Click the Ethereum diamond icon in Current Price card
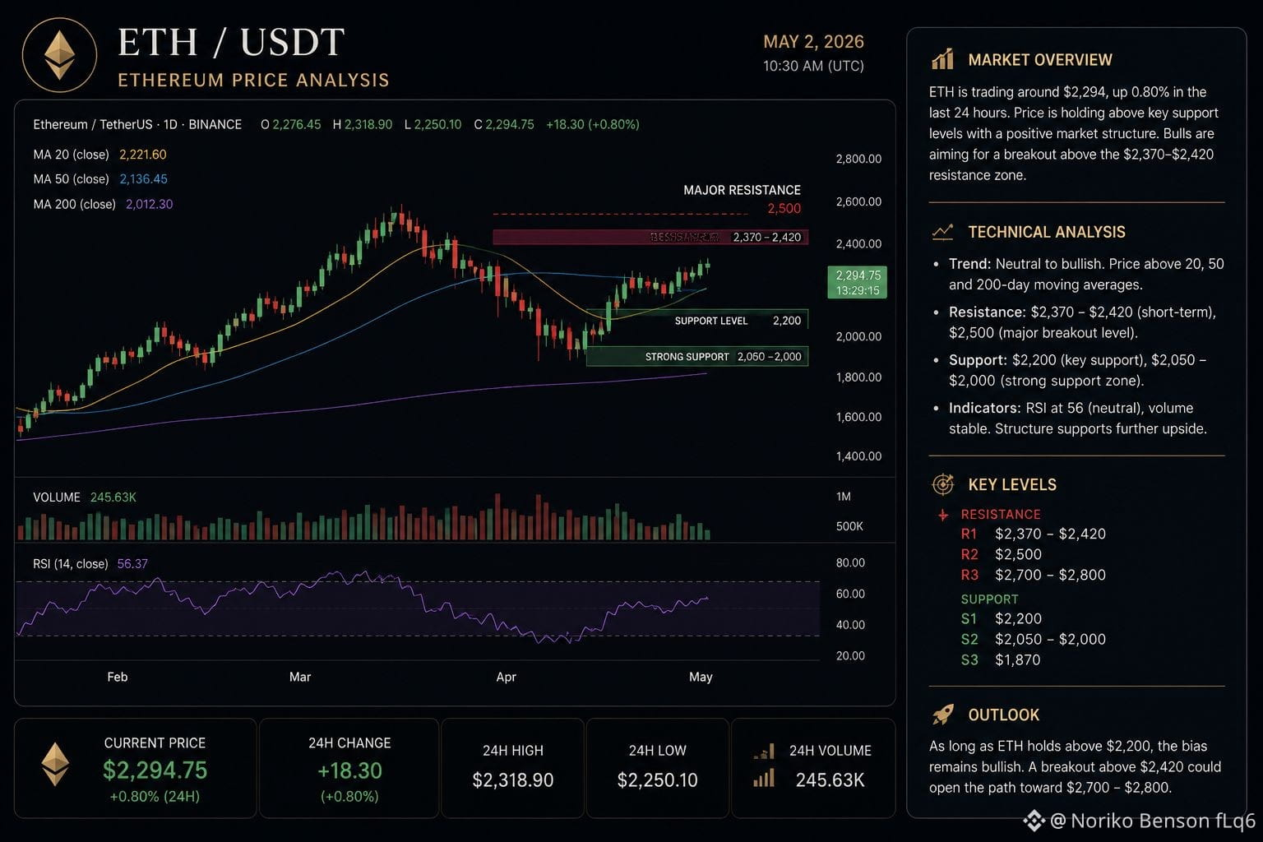This screenshot has height=842, width=1263. pos(56,764)
